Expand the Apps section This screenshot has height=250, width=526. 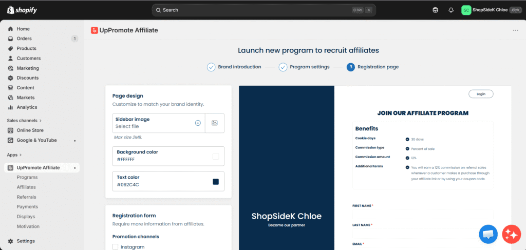click(14, 155)
